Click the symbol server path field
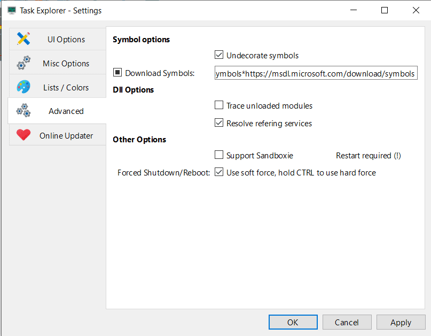 coord(315,73)
